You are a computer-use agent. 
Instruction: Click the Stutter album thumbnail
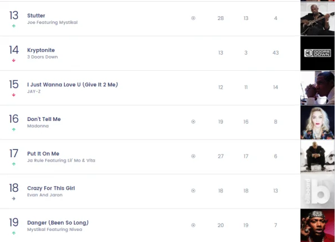point(317,18)
